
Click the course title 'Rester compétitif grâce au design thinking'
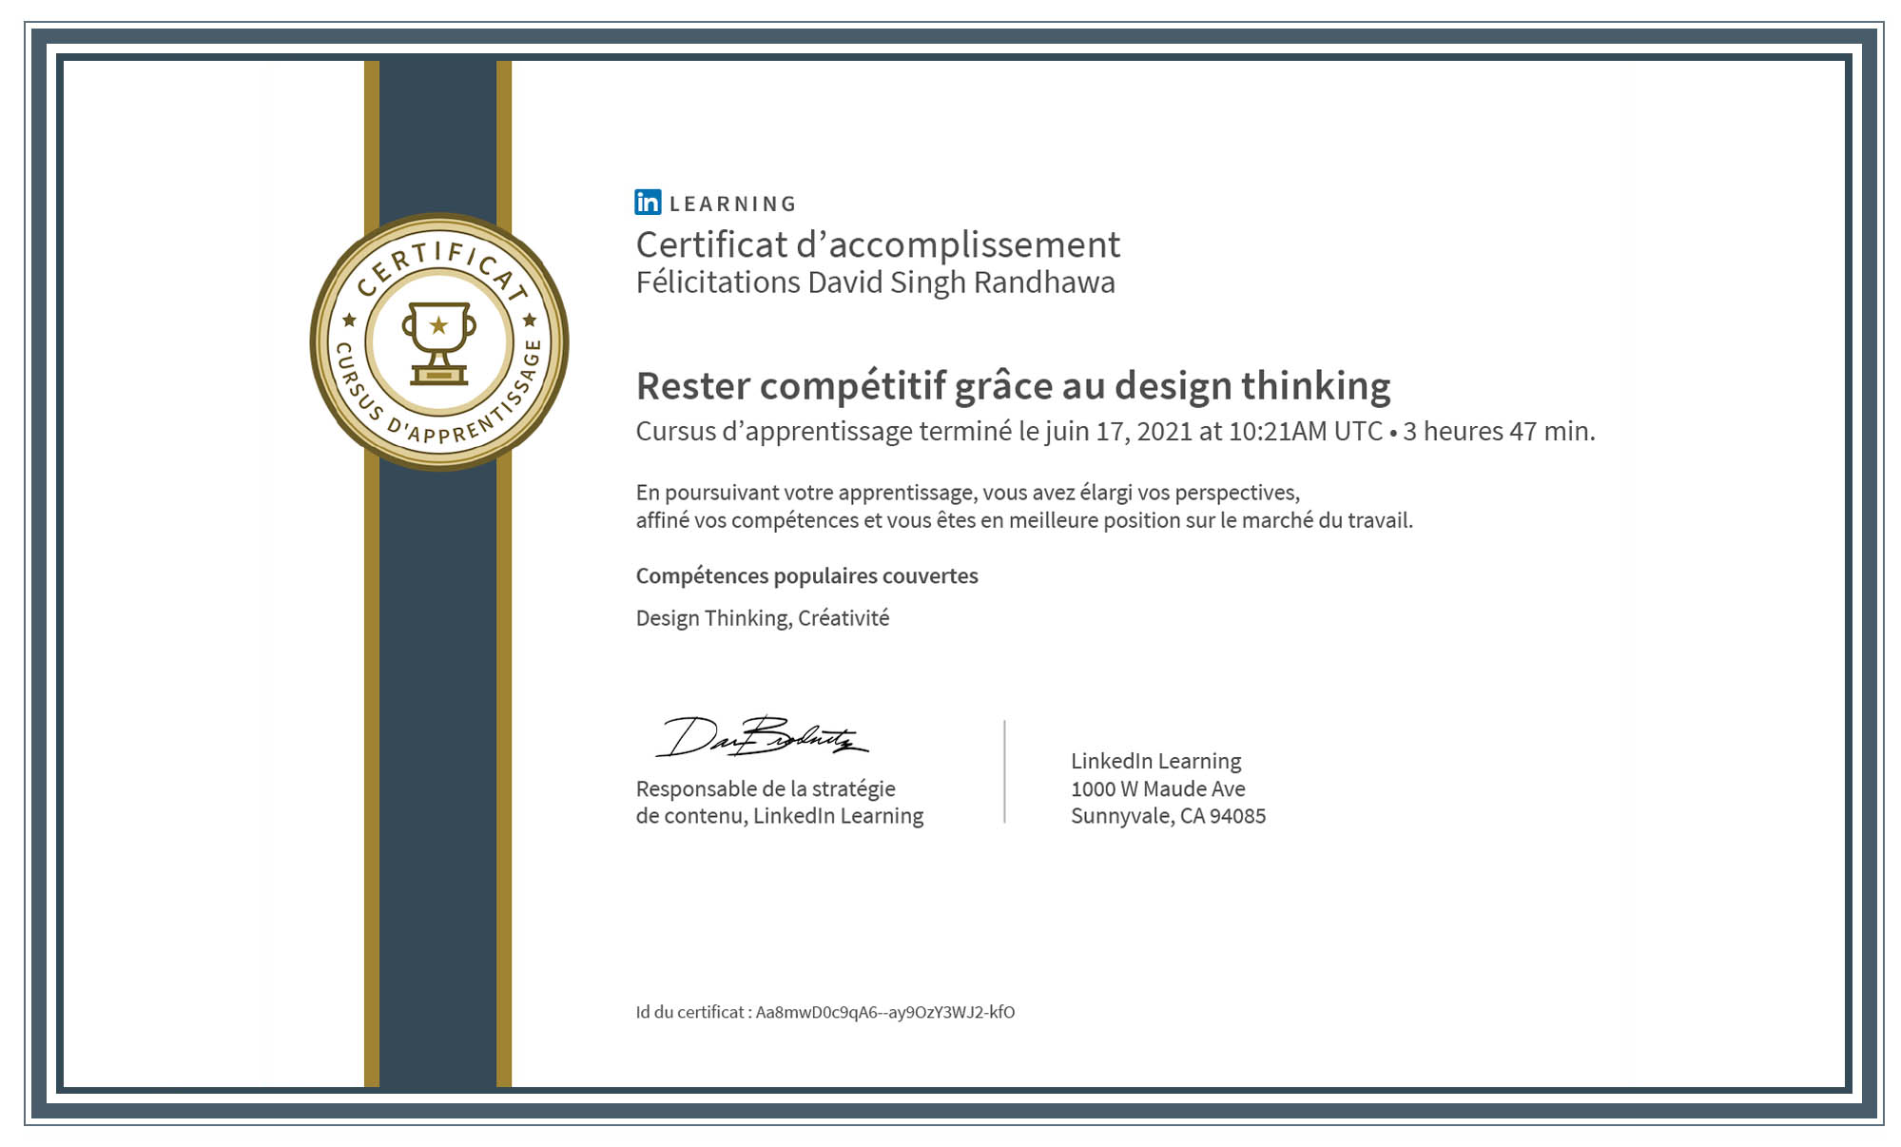[1012, 386]
